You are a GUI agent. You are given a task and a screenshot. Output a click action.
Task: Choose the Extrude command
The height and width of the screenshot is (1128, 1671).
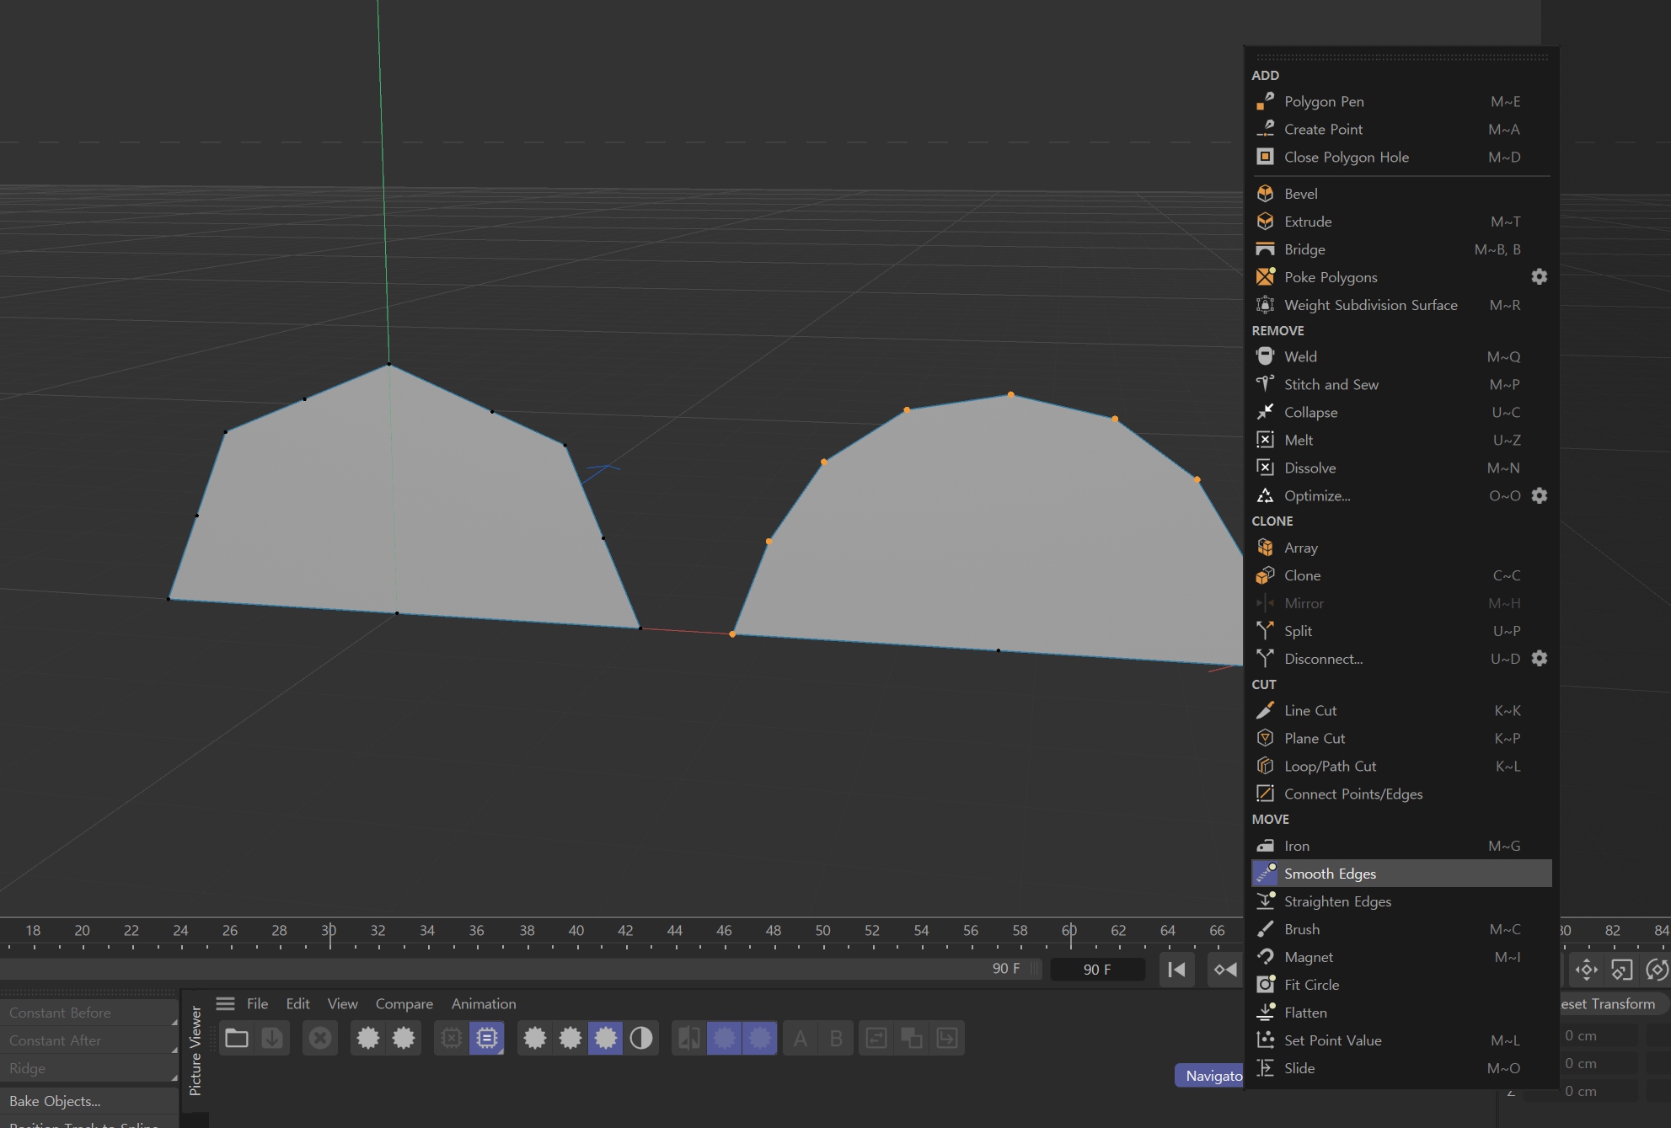click(x=1401, y=222)
